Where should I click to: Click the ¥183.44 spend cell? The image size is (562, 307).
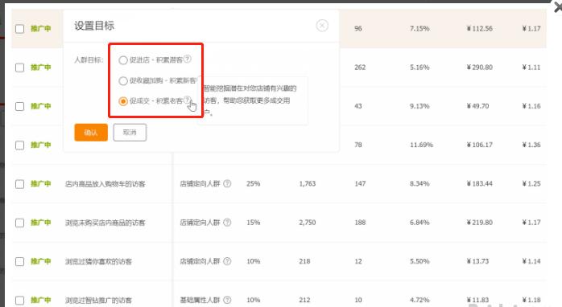[480, 183]
